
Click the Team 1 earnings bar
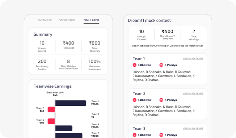(x=71, y=103)
